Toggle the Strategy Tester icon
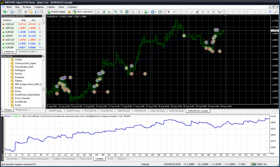 pyautogui.click(x=42, y=12)
